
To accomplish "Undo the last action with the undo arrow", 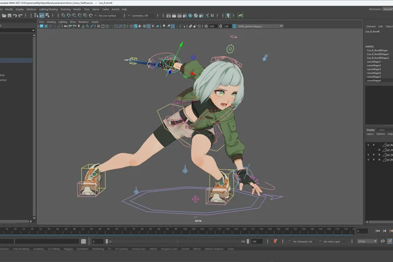I will pyautogui.click(x=15, y=15).
